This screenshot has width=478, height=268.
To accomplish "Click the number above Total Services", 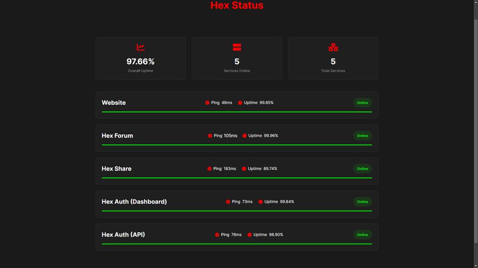I will point(333,62).
